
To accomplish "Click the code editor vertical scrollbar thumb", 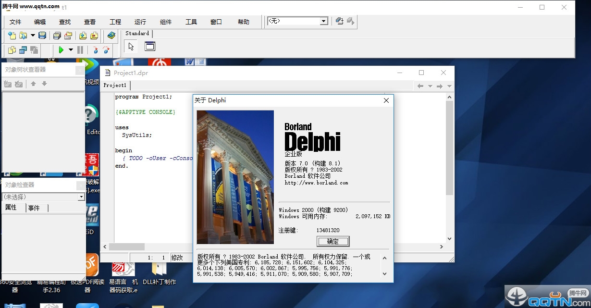I will point(450,148).
